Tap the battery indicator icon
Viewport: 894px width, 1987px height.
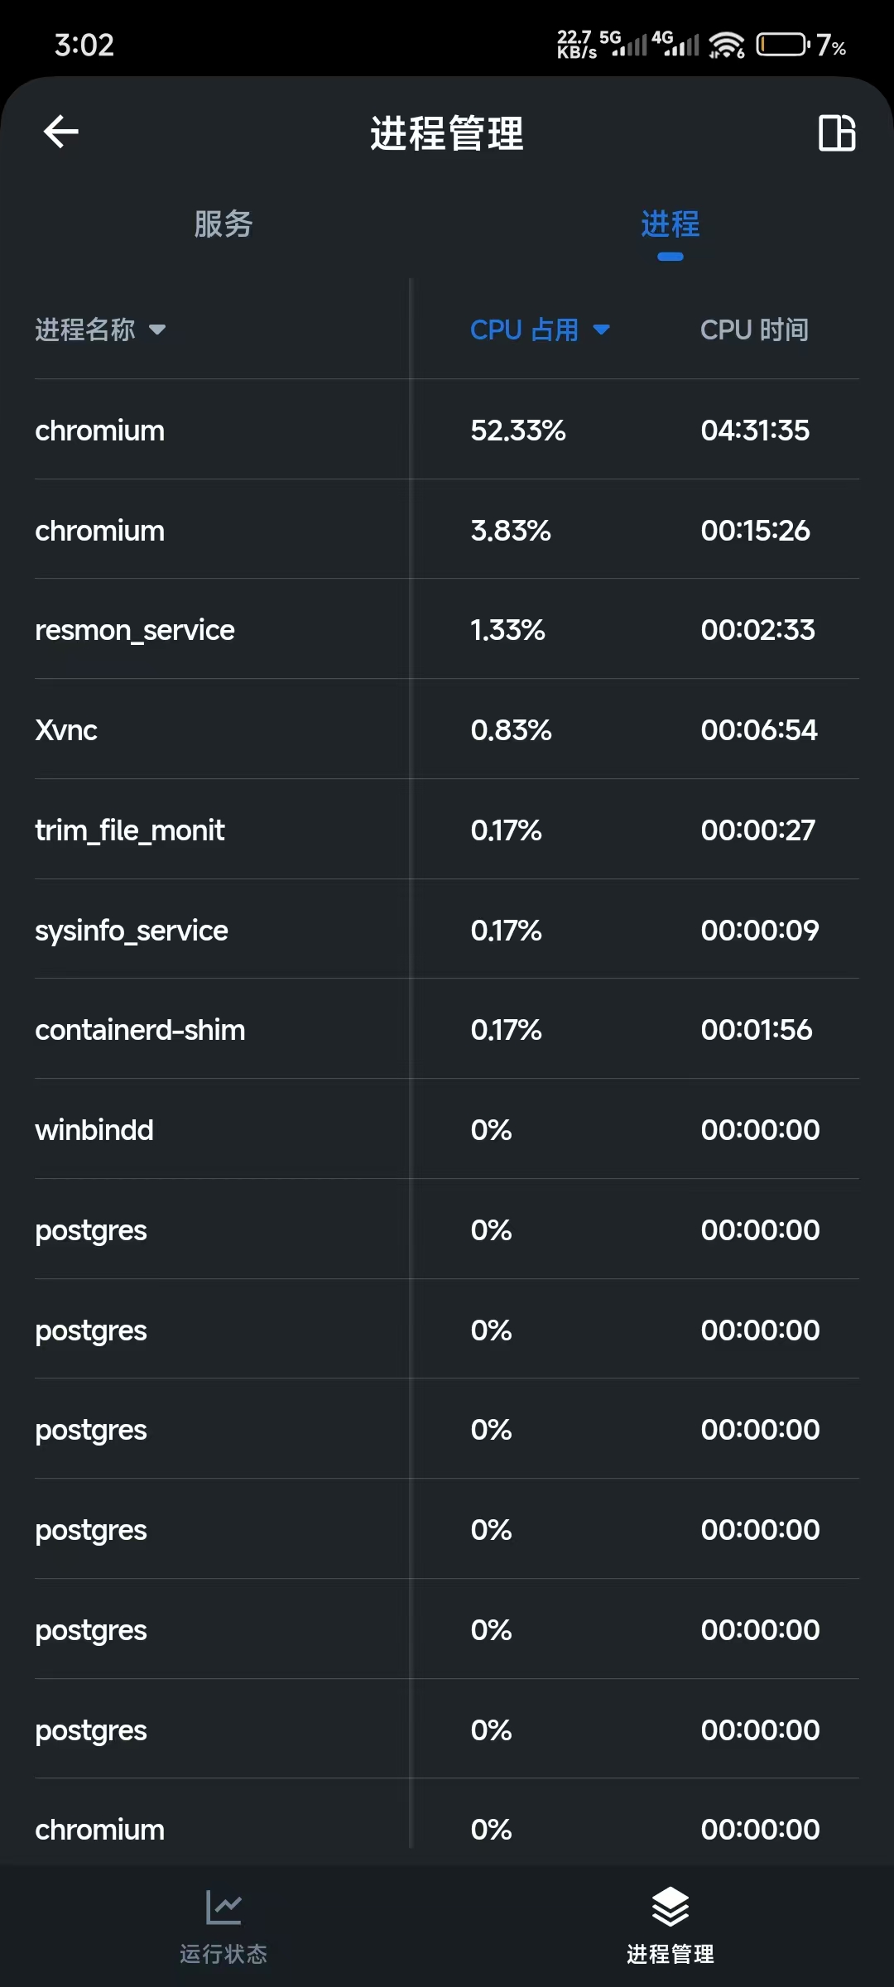(782, 45)
